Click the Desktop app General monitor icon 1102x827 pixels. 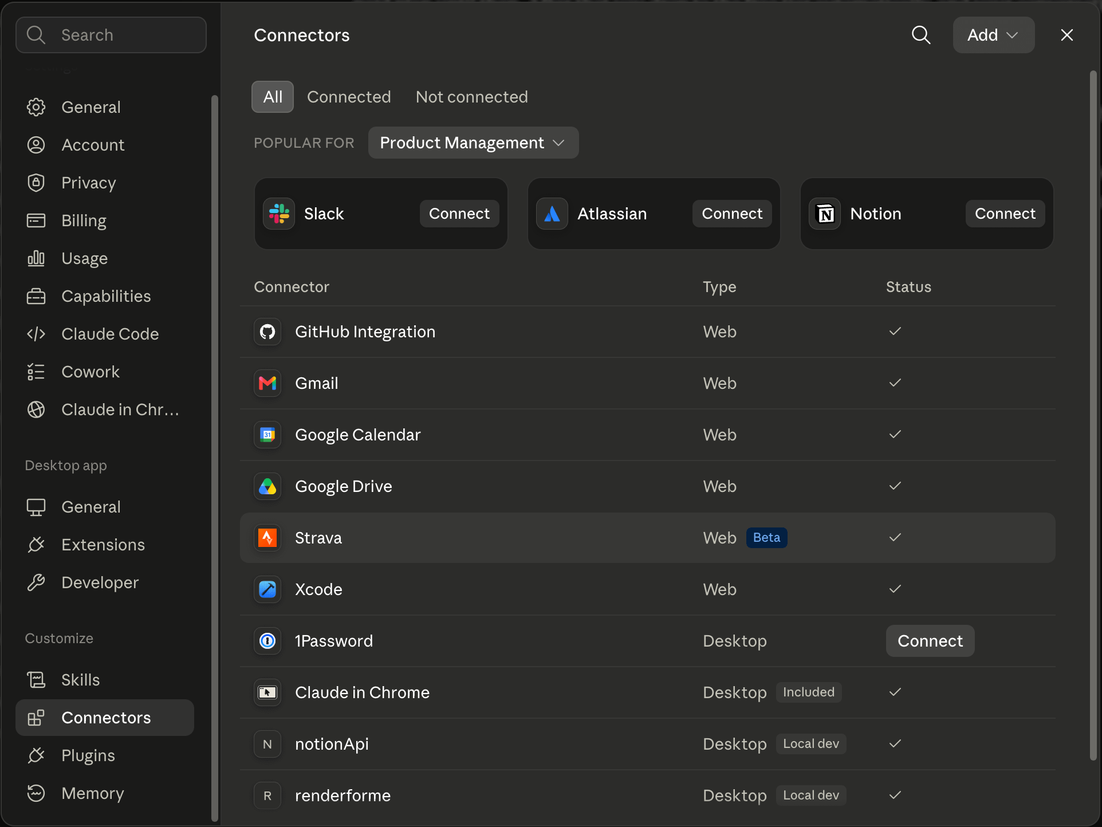point(36,507)
